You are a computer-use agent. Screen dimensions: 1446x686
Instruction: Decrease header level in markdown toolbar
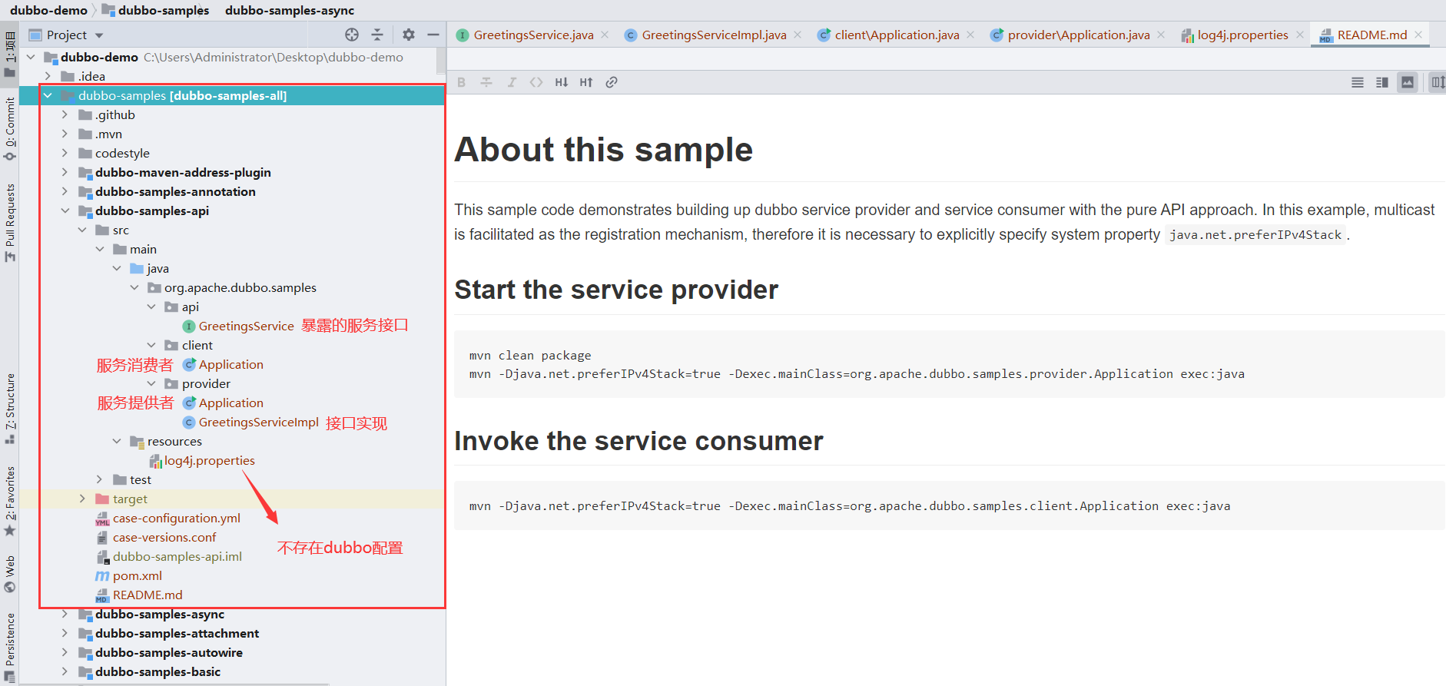coord(562,82)
